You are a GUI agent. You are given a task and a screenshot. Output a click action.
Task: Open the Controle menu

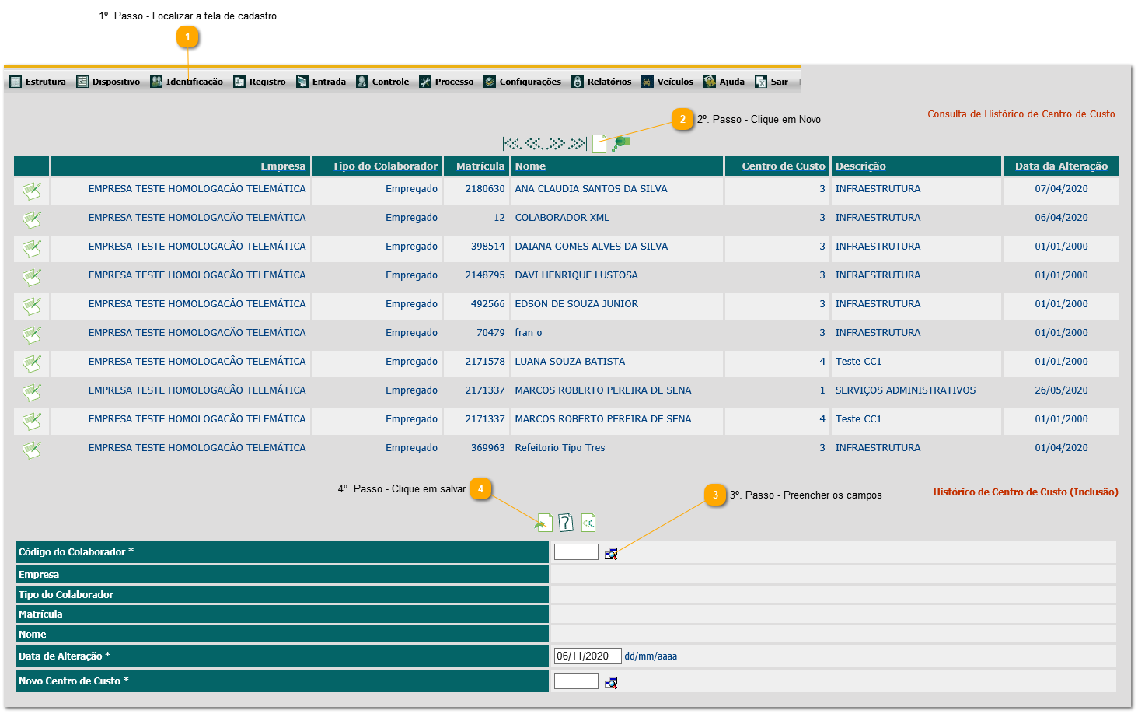click(x=382, y=82)
